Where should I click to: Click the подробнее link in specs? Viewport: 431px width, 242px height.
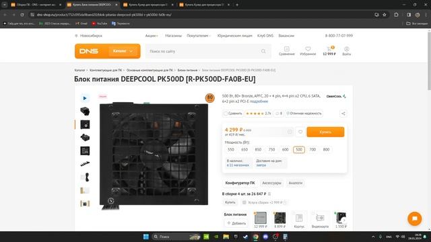point(259,102)
